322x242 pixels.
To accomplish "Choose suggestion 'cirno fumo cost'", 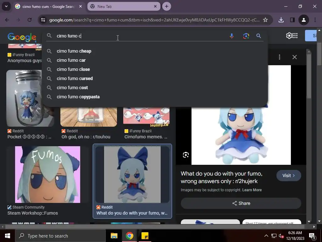I will pyautogui.click(x=155, y=88).
